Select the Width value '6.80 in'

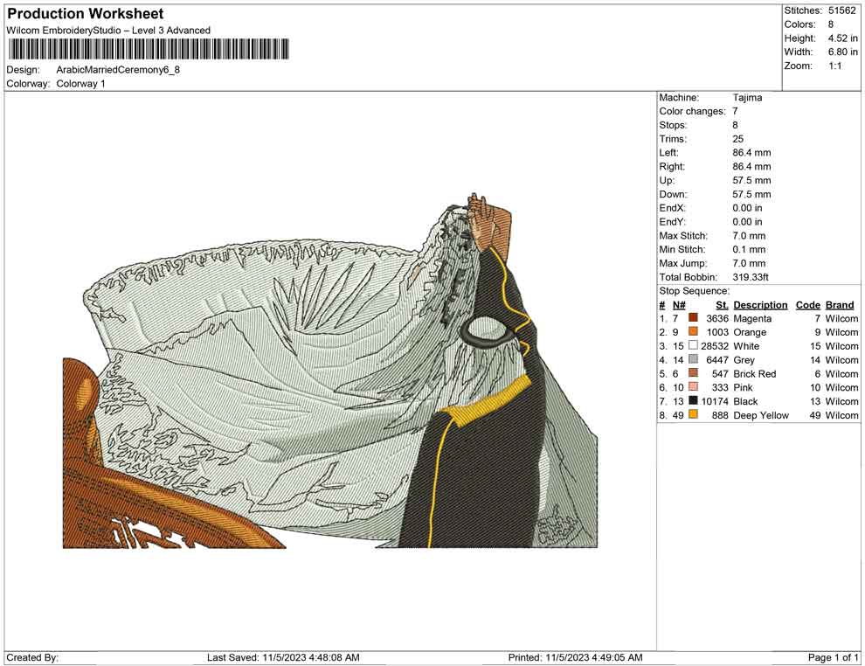point(842,52)
